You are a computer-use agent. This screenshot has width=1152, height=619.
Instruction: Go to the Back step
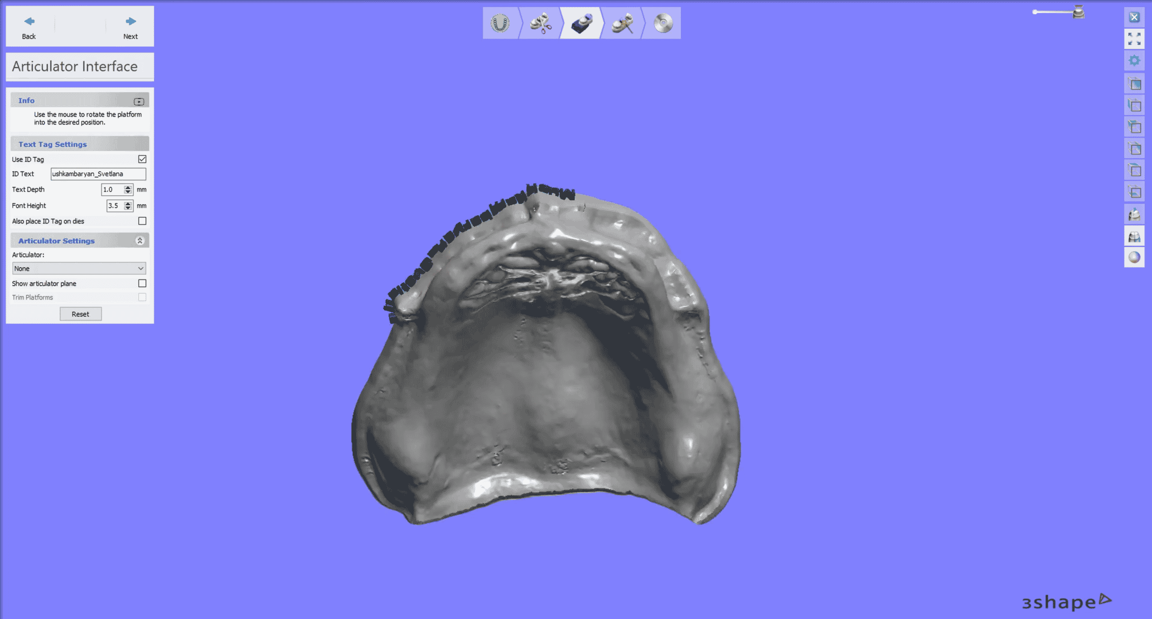tap(29, 27)
